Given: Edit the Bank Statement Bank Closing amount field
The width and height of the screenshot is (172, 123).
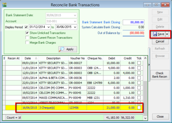Looking at the screenshot, I should [x=133, y=22].
